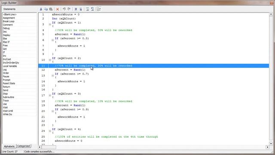Collapse the If (aPercent >= 0.7) block
275x155 pixels.
(x=52, y=76)
